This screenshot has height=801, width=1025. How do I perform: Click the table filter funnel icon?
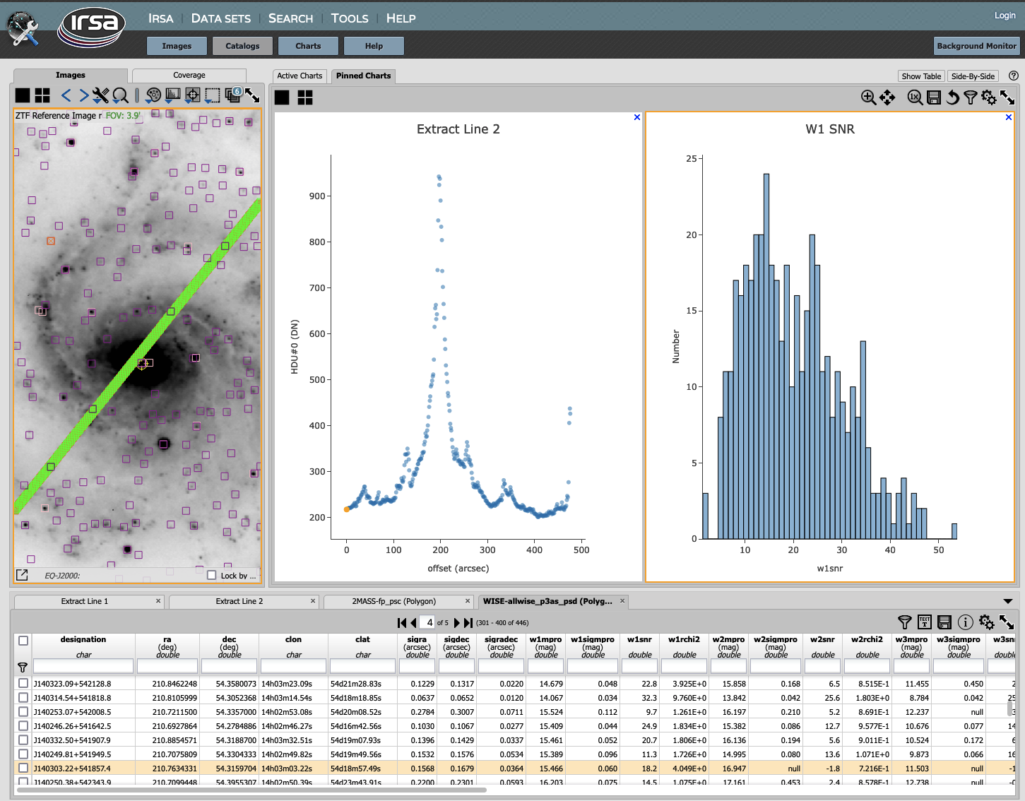(904, 622)
